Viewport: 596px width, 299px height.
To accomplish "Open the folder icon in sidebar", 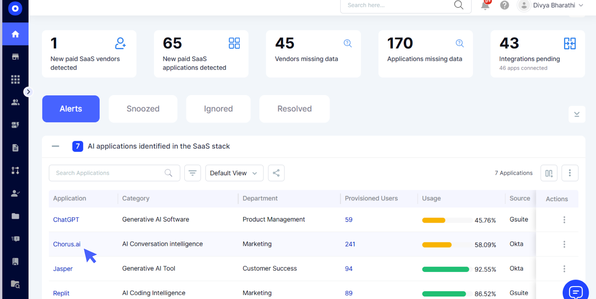I will [x=15, y=216].
